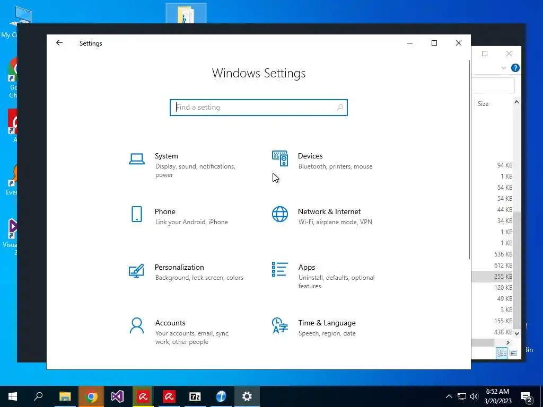Open the Accounts person icon
The width and height of the screenshot is (543, 407).
pos(137,326)
